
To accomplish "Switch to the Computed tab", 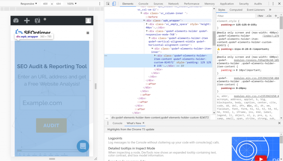I will [x=236, y=10].
